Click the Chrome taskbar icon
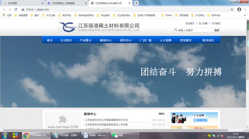 pyautogui.click(x=36, y=136)
